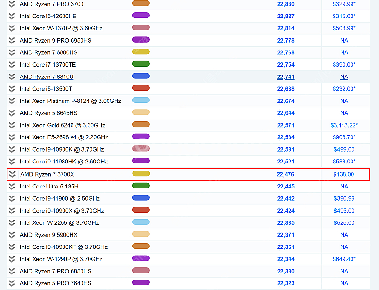
Task: Open the AMD Ryzen 7 3700X entry
Action: [47, 174]
